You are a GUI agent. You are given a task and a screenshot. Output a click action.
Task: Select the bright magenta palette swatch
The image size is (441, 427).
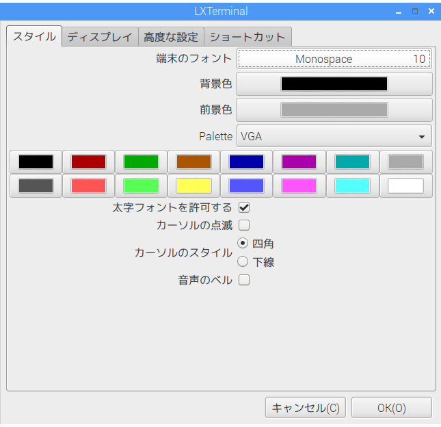[x=299, y=185]
